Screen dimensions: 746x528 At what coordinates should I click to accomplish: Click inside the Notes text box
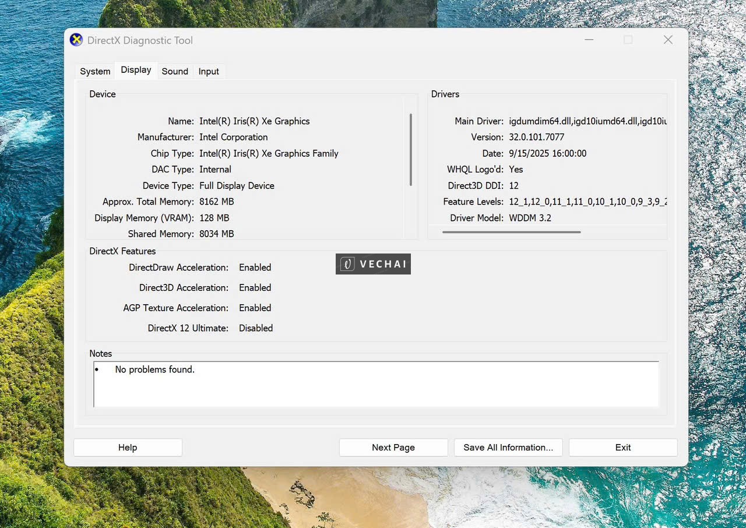click(x=376, y=384)
